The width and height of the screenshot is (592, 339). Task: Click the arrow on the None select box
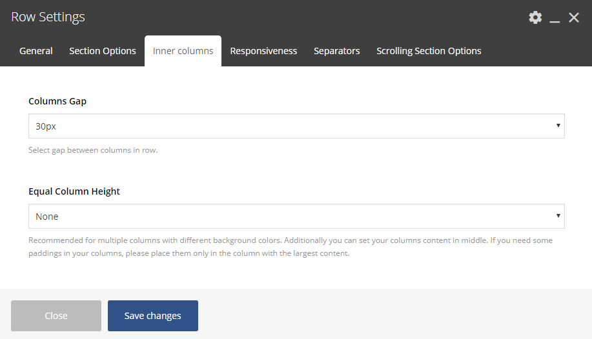point(558,216)
